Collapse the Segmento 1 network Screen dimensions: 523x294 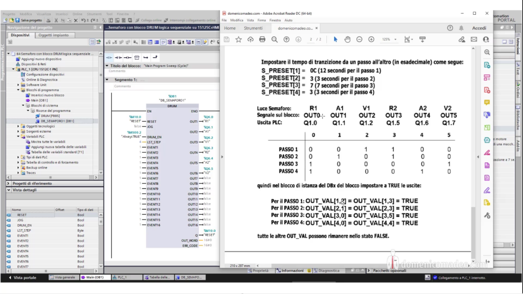point(107,80)
